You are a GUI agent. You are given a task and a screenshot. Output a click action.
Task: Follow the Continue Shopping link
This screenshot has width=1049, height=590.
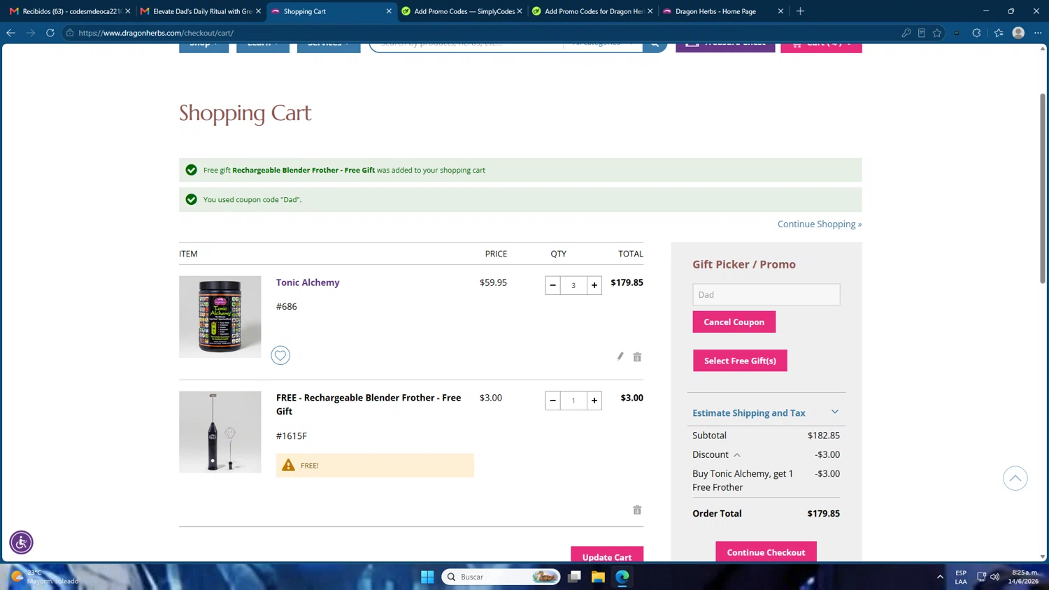pos(820,224)
